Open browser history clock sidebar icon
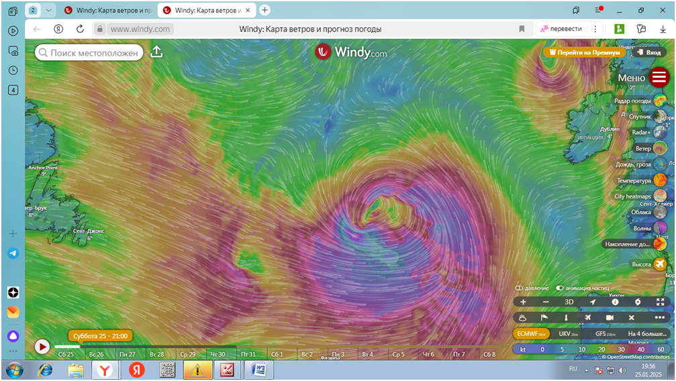The image size is (676, 381). coord(13,70)
